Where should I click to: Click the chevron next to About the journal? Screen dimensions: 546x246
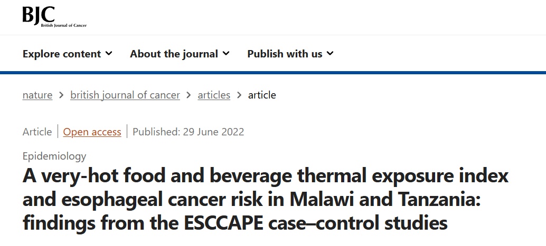(226, 53)
